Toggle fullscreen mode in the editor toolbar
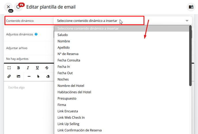The width and height of the screenshot is (198, 134). [x=9, y=68]
